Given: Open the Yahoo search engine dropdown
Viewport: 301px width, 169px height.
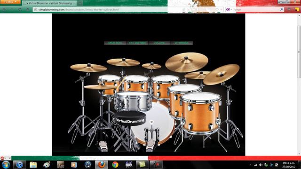Looking at the screenshot, I should click(229, 9).
